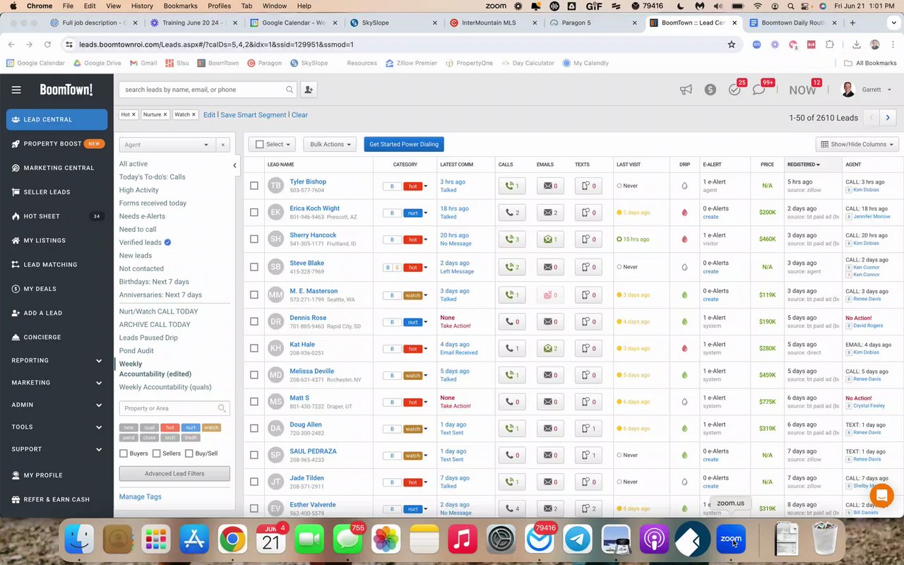Click the email button for Erica Koch Wight
Screen dimensions: 904x565
point(549,213)
